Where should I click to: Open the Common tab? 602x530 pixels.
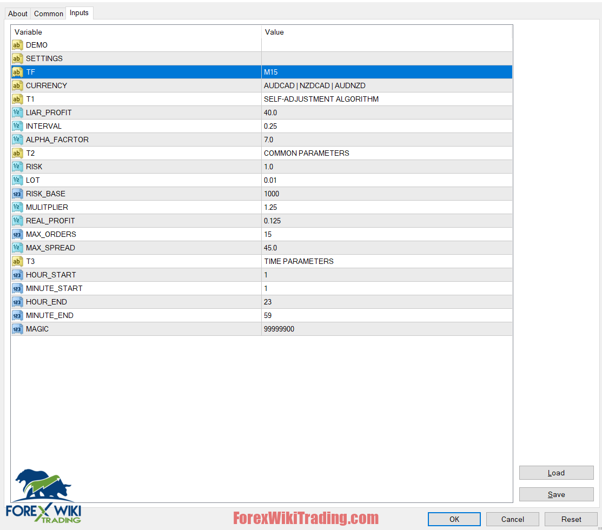pos(48,14)
